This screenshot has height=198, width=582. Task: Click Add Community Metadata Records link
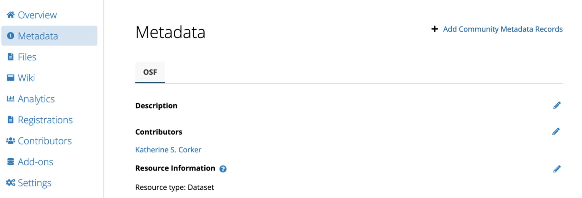tap(503, 29)
